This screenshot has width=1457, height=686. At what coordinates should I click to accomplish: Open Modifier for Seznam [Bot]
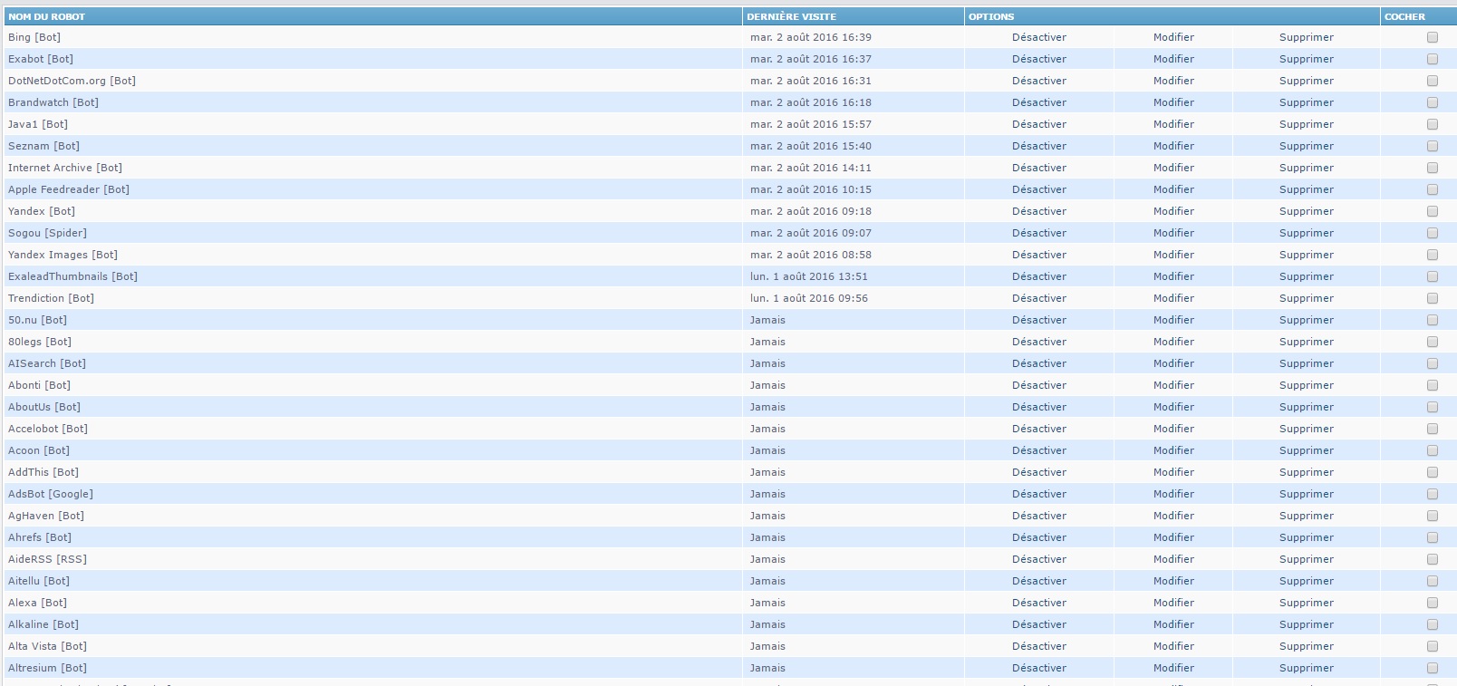click(x=1173, y=146)
